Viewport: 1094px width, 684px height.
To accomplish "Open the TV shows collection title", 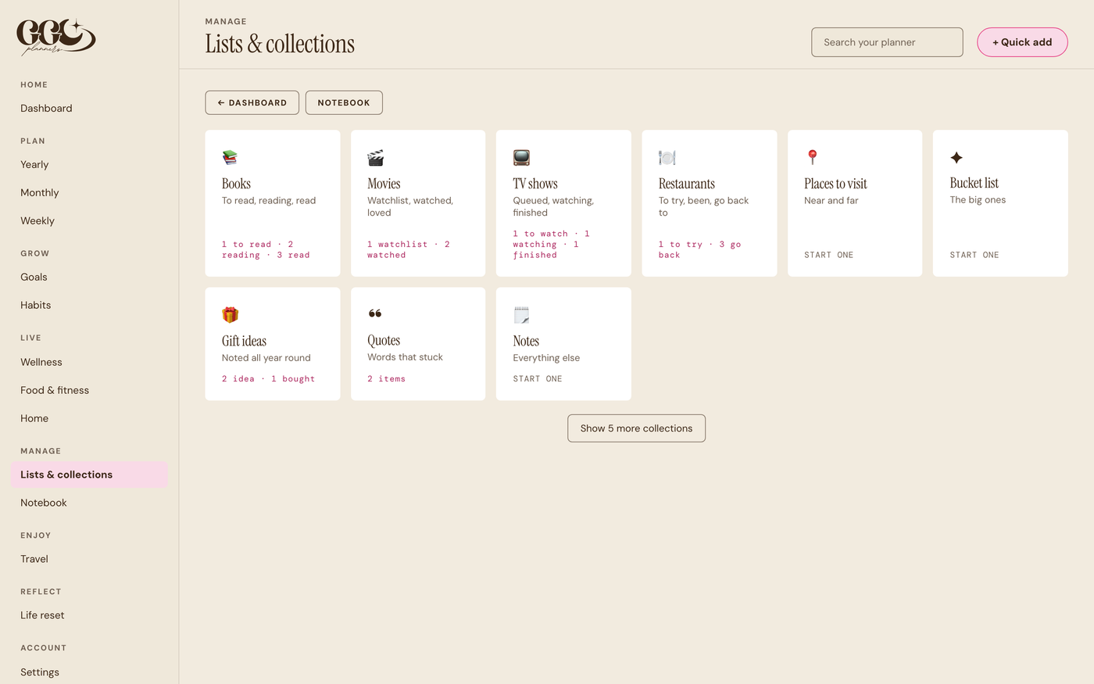I will point(535,184).
